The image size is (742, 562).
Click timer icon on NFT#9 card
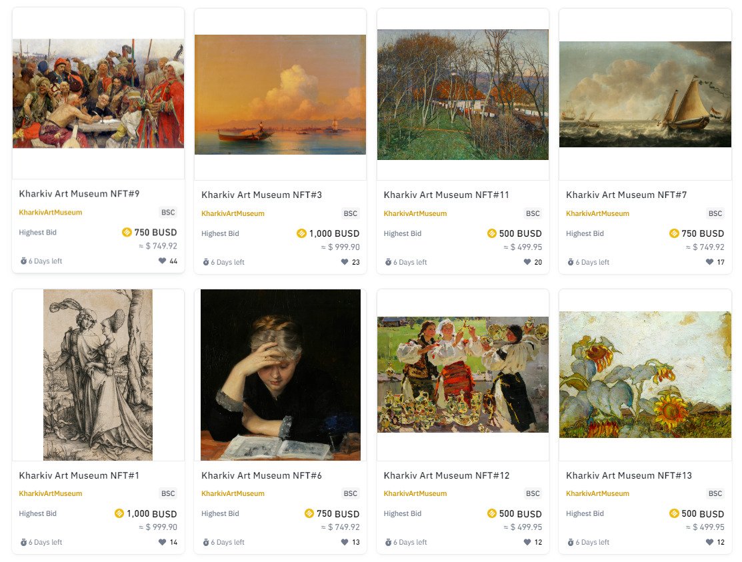23,261
